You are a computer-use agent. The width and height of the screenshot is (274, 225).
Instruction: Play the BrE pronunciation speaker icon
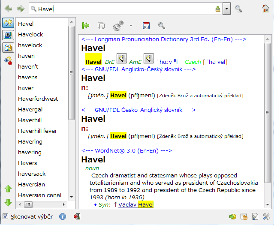tap(122, 58)
